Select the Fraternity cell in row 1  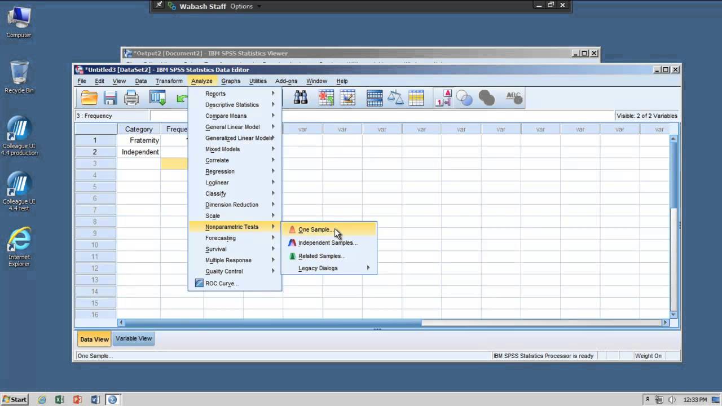(139, 140)
